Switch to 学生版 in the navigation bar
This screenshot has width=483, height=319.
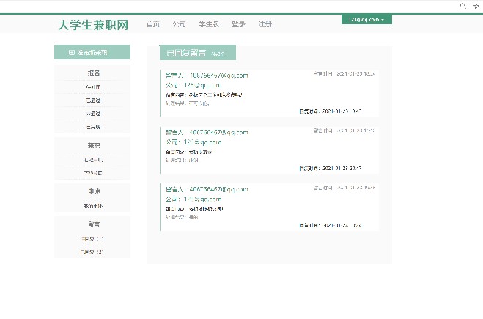(x=209, y=25)
